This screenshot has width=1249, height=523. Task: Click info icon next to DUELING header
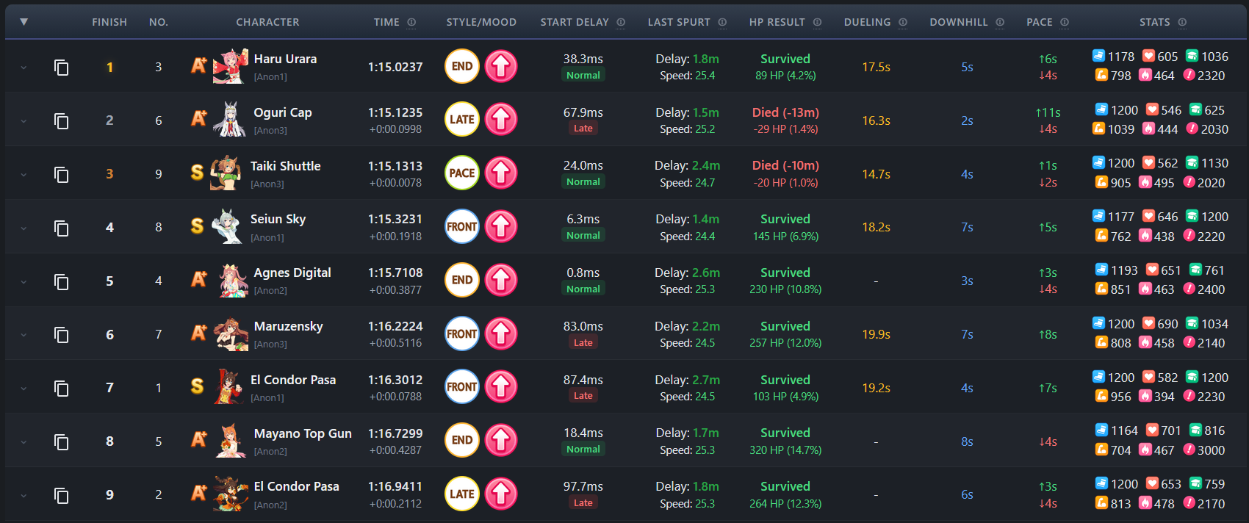pos(903,23)
